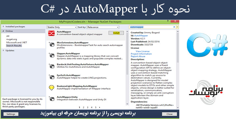Screen dimensions: 236x119
Task: Click the help question mark in title bar
Action: pos(168,21)
